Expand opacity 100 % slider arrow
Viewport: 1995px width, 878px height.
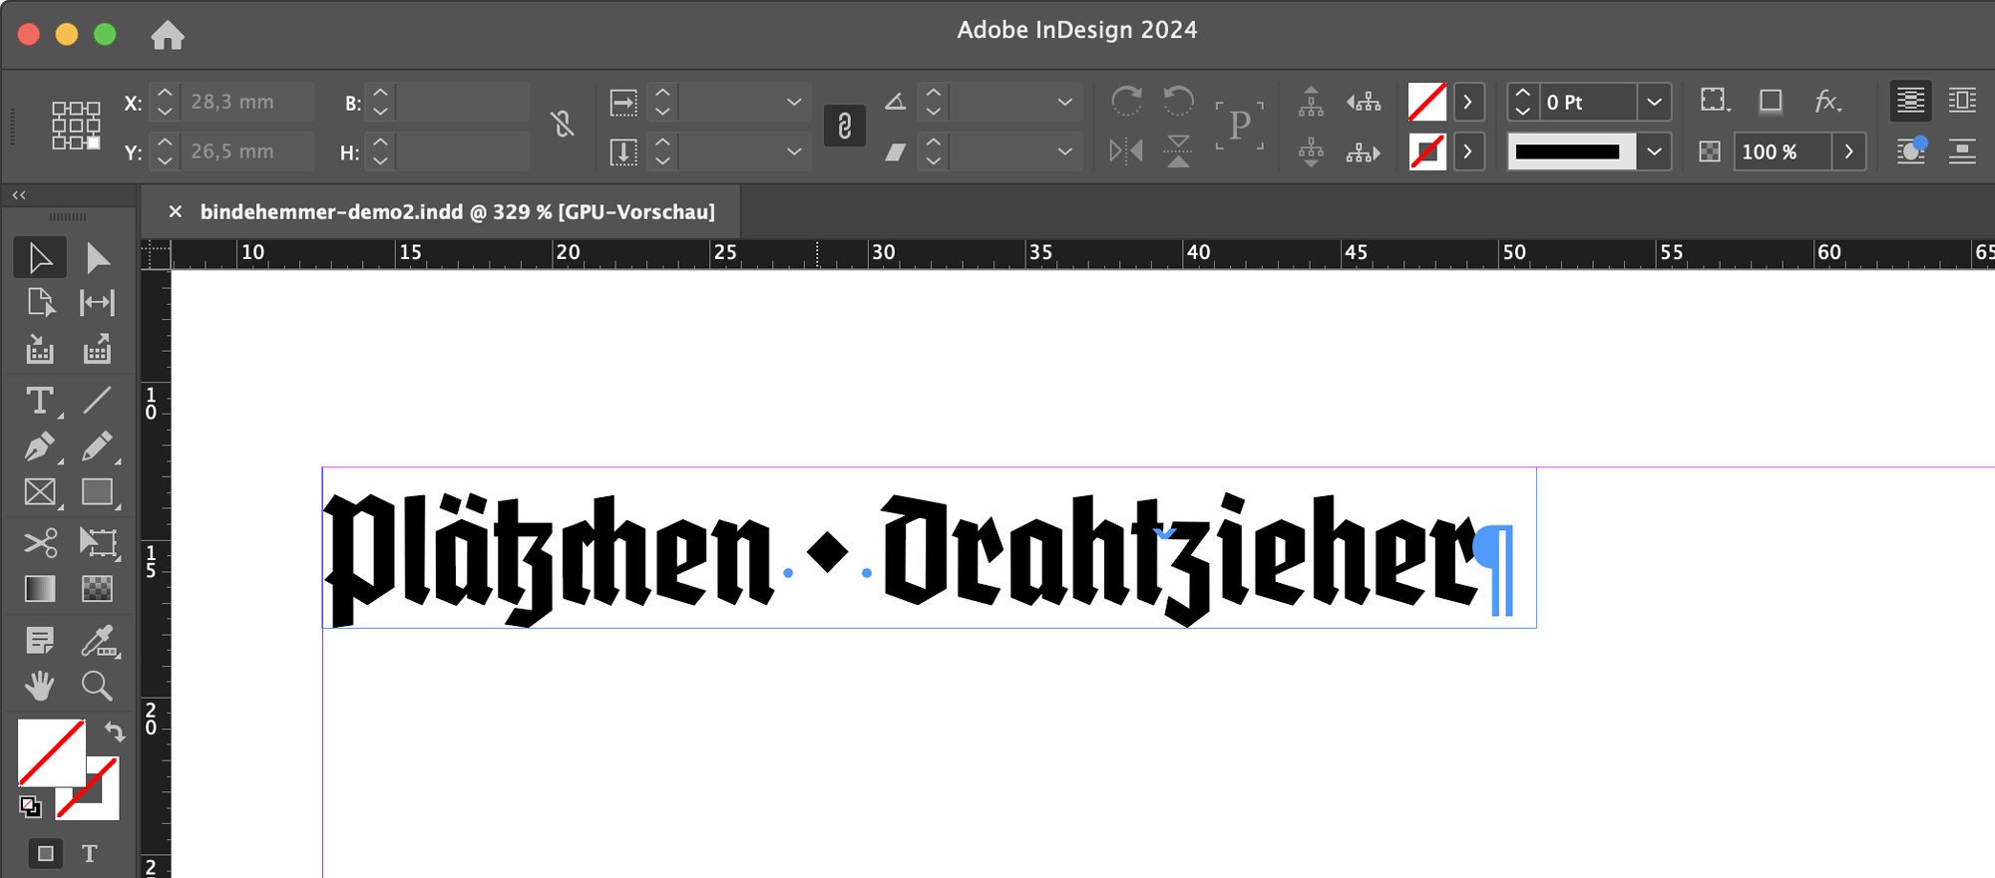coord(1849,151)
